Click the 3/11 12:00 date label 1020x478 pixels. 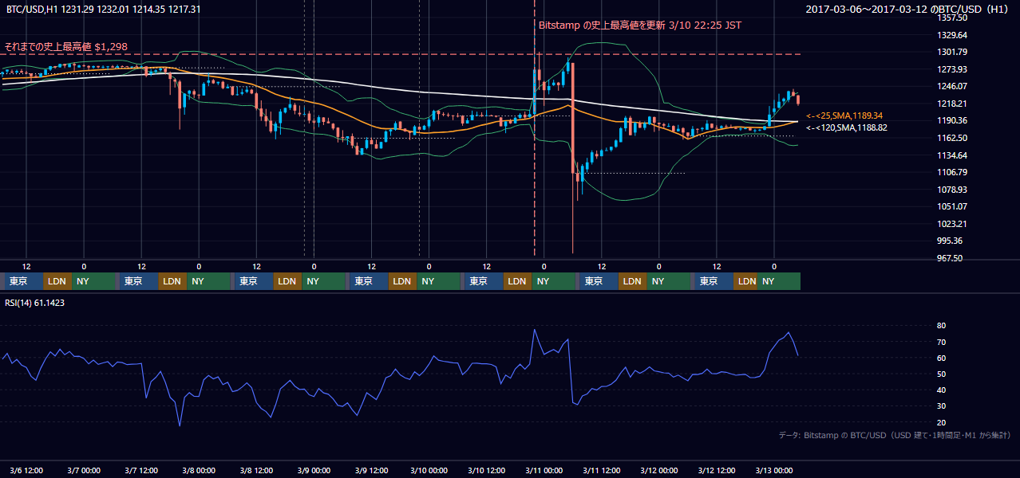point(601,470)
